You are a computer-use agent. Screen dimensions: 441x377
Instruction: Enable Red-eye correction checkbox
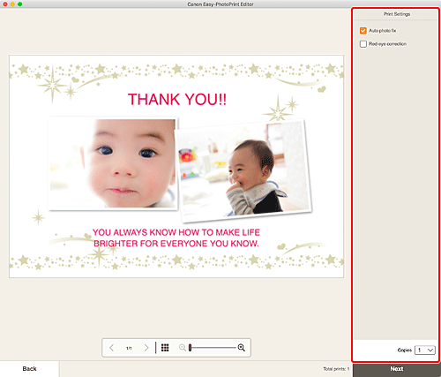click(363, 44)
